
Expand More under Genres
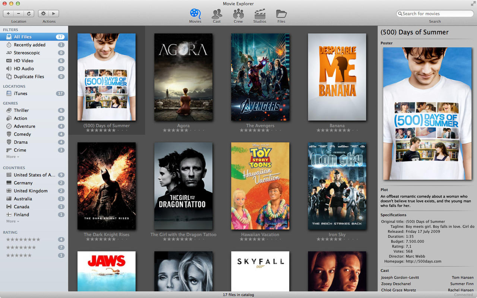click(12, 157)
